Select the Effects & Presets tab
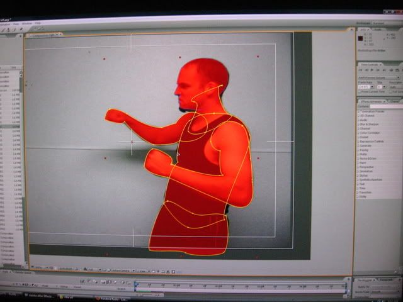This screenshot has height=302, width=403. 372,101
